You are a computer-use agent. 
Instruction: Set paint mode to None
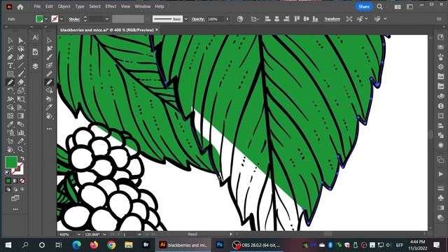coord(22,181)
